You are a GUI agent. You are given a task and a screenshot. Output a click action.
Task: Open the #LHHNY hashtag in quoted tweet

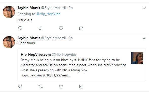point(81,60)
